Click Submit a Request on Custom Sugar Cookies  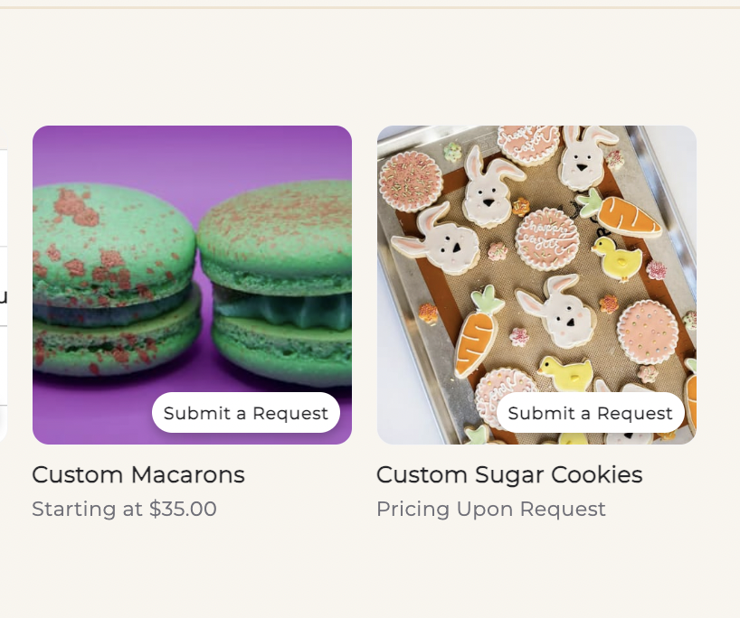tap(591, 413)
